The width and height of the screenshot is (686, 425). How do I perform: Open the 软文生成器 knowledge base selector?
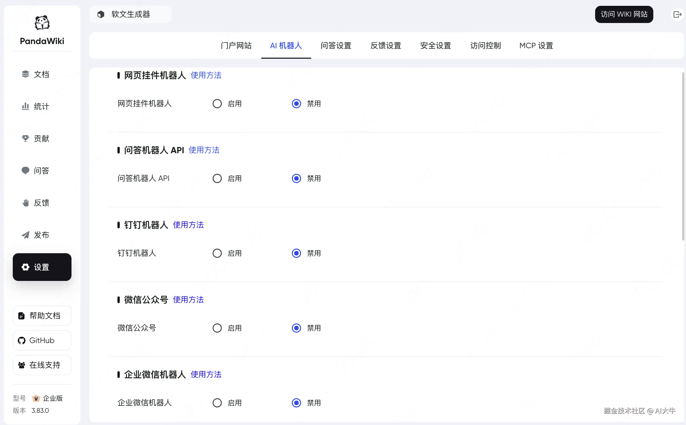130,14
